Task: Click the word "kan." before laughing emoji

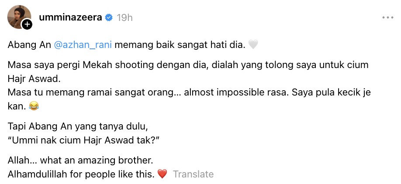Action: point(16,105)
